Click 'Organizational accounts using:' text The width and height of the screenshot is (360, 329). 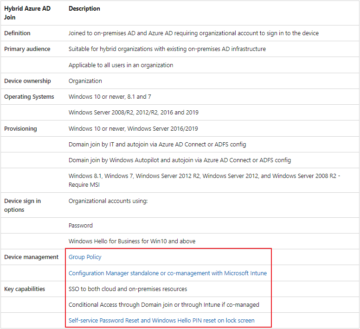click(108, 201)
